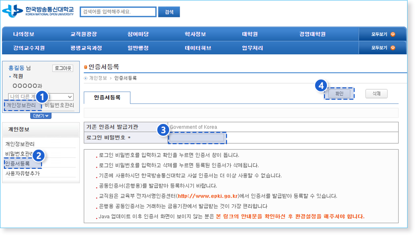Open the 나의정보 menu

(x=24, y=34)
